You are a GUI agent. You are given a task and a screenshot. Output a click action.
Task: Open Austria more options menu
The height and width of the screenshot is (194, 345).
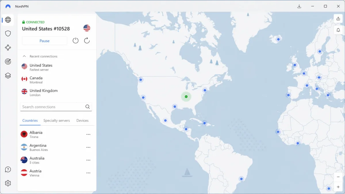88,173
